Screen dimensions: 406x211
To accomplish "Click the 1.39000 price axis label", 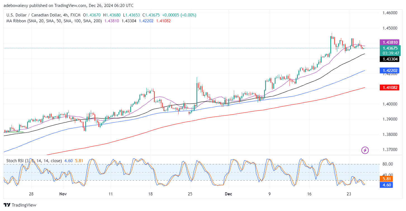I will click(390, 119).
